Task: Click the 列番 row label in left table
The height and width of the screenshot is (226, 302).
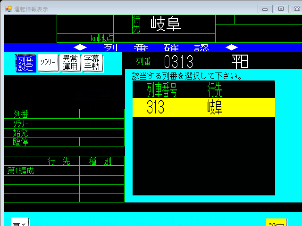Action: (x=21, y=114)
